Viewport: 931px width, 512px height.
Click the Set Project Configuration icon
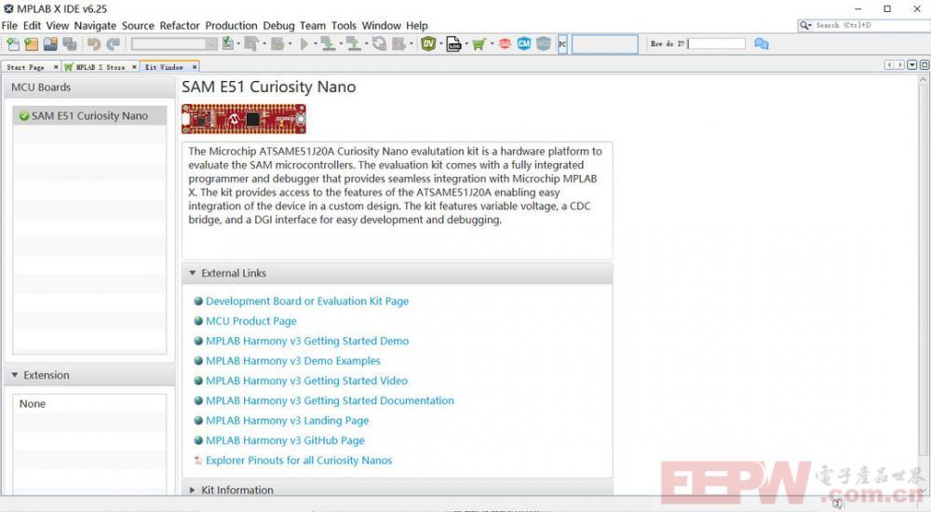click(228, 44)
